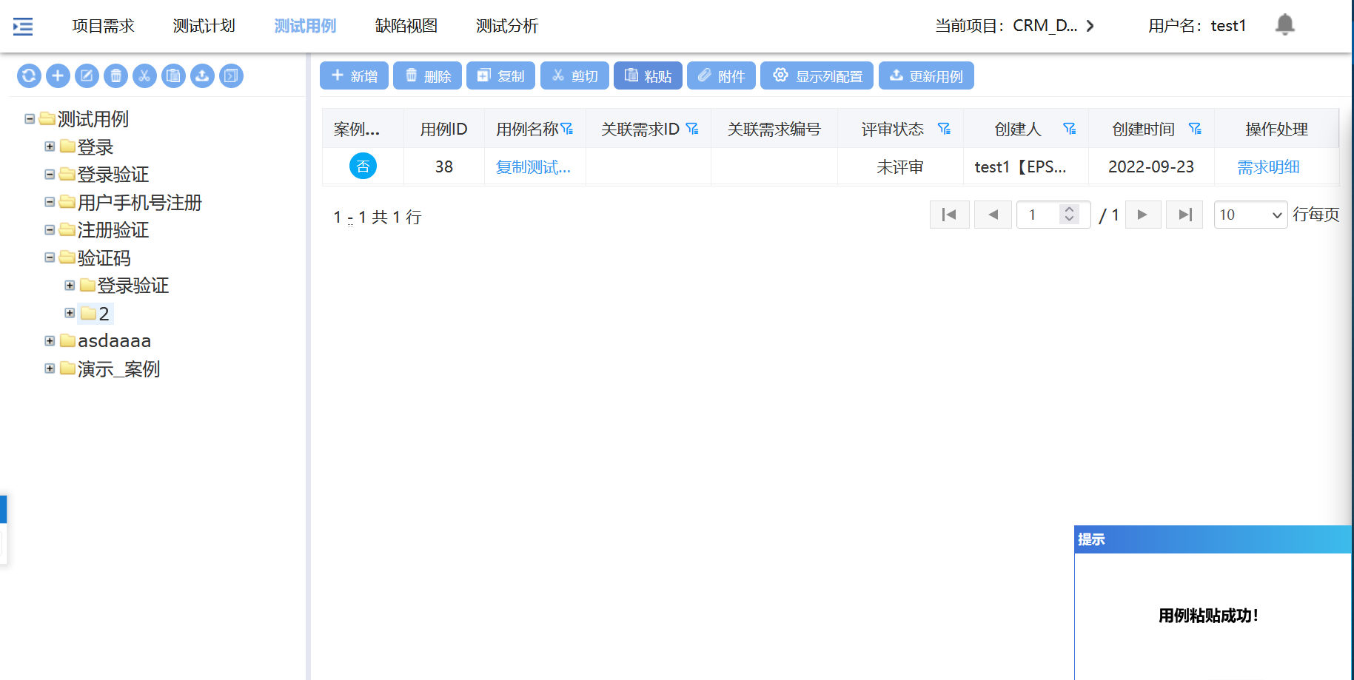Open the 评审状态 column filter
Viewport: 1354px width, 680px height.
(944, 129)
